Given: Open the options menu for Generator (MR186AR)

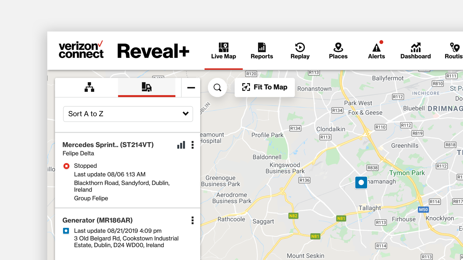Looking at the screenshot, I should pyautogui.click(x=192, y=221).
